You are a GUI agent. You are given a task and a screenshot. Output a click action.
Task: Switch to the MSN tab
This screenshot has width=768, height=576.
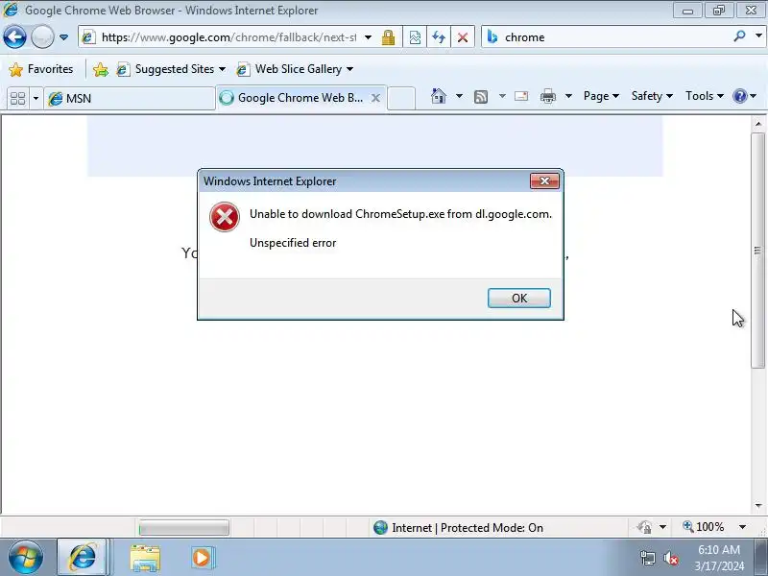[x=130, y=99]
